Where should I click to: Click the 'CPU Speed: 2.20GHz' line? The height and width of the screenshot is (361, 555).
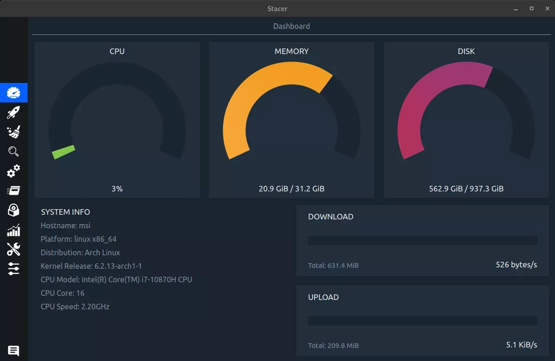(75, 307)
